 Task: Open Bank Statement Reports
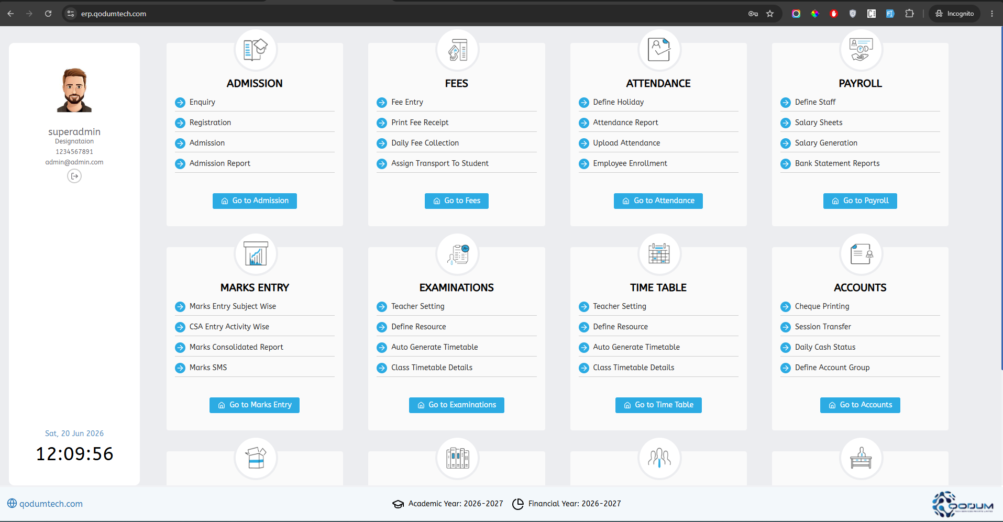pyautogui.click(x=837, y=163)
